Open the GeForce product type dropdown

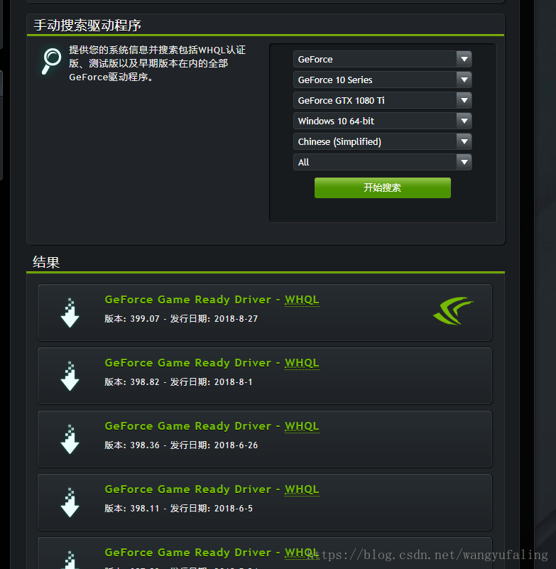click(382, 59)
